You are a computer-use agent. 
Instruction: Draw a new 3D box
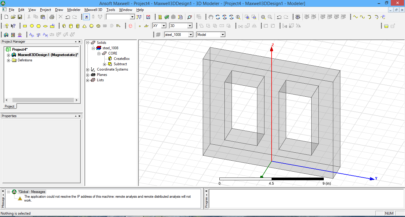tap(64, 25)
